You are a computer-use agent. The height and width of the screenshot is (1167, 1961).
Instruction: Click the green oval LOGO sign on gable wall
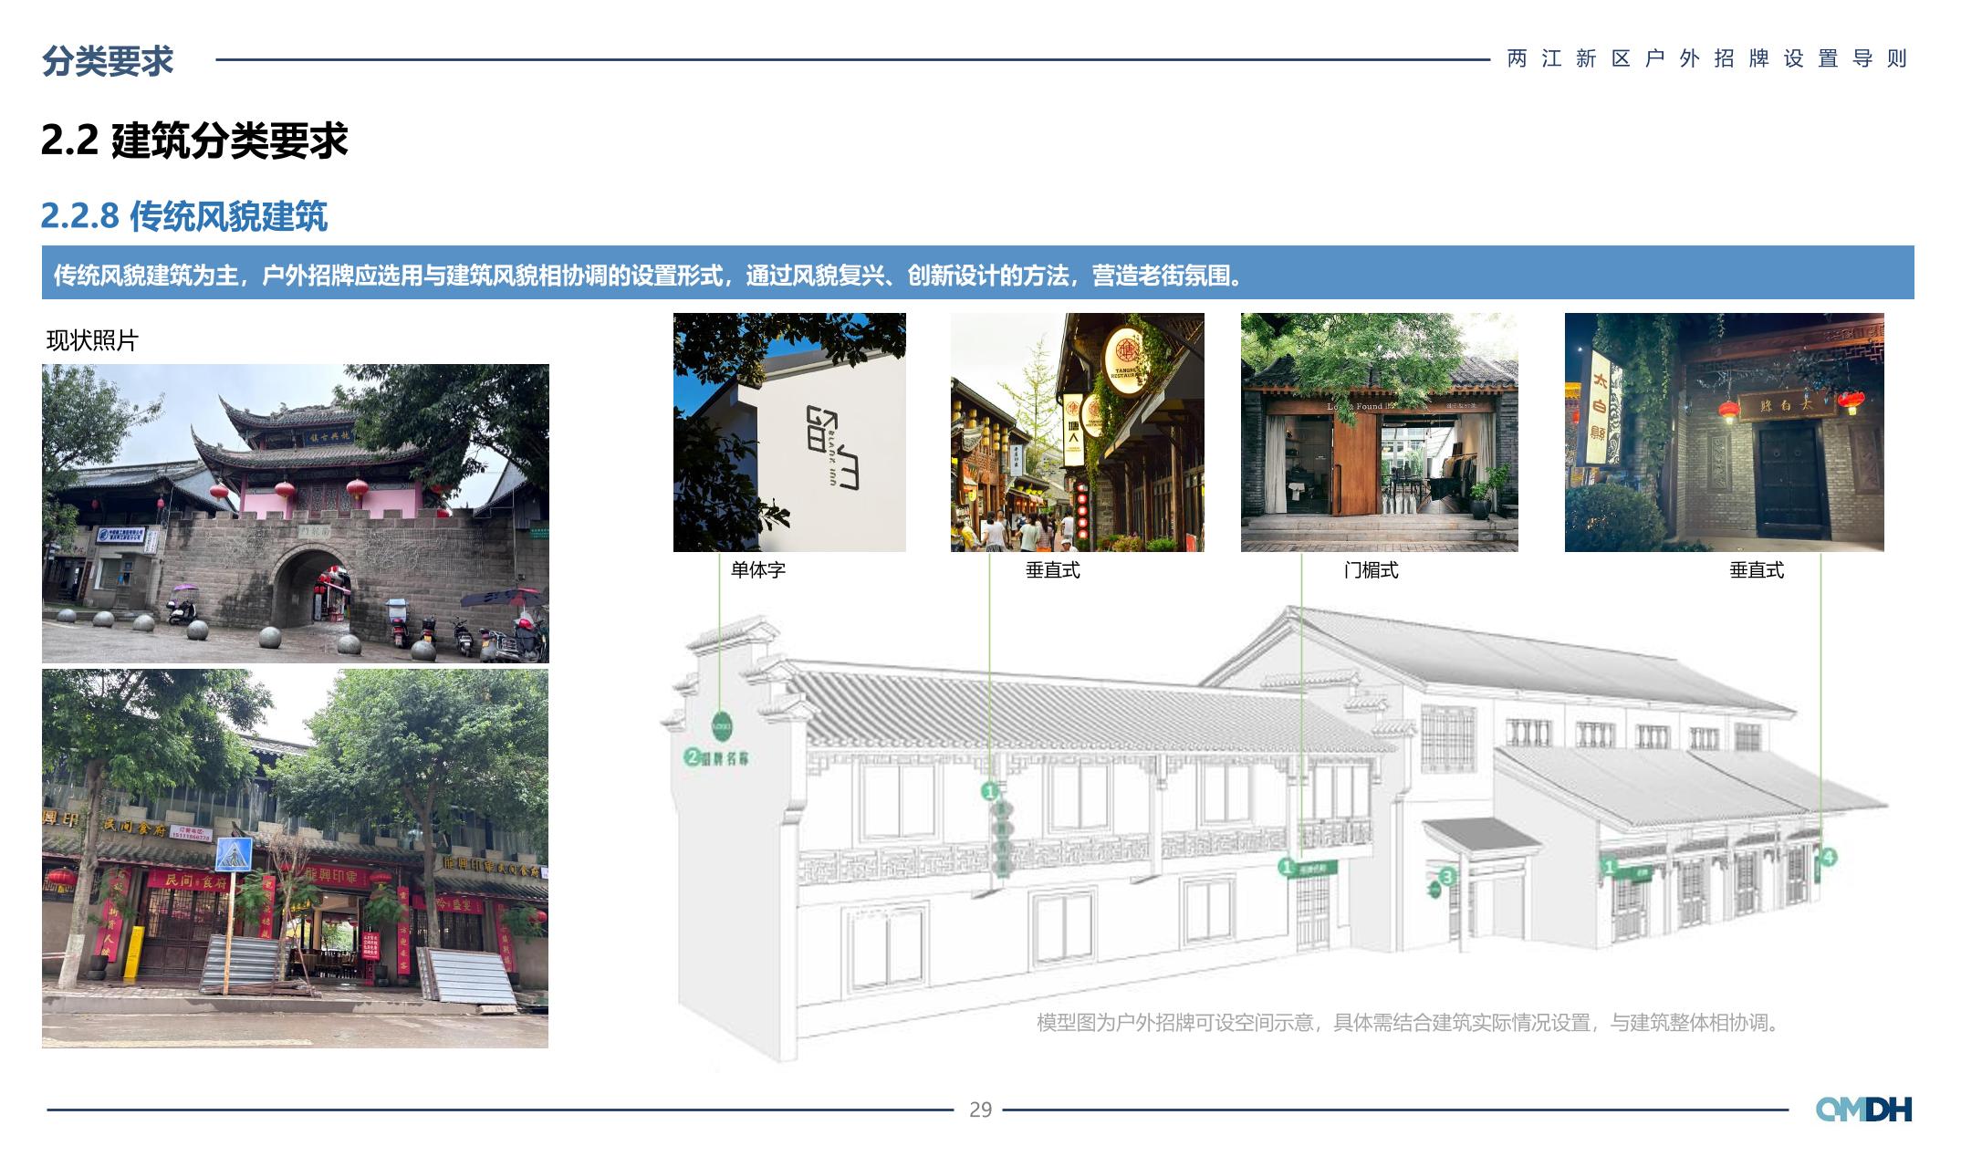[721, 726]
